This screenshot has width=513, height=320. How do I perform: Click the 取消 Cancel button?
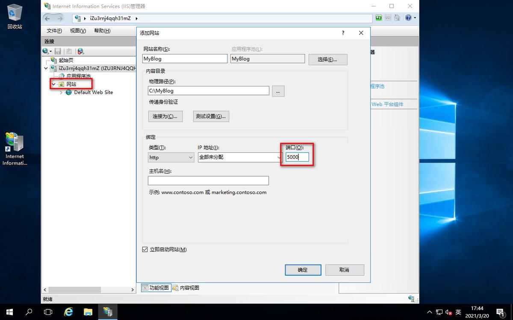tap(345, 270)
